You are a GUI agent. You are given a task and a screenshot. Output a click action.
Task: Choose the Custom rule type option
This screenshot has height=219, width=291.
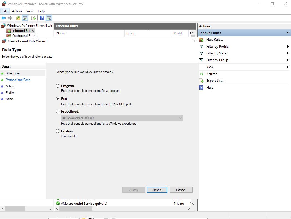click(x=58, y=131)
